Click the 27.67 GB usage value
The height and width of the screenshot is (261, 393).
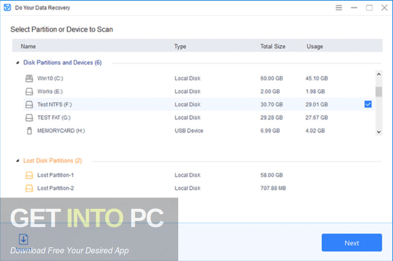[x=316, y=118]
